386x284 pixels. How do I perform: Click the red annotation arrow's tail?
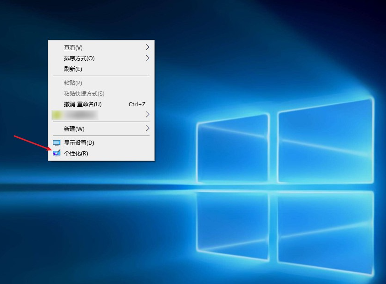click(x=16, y=136)
